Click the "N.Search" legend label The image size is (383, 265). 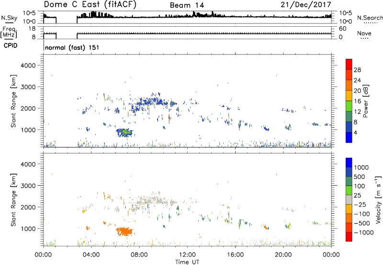(370, 18)
